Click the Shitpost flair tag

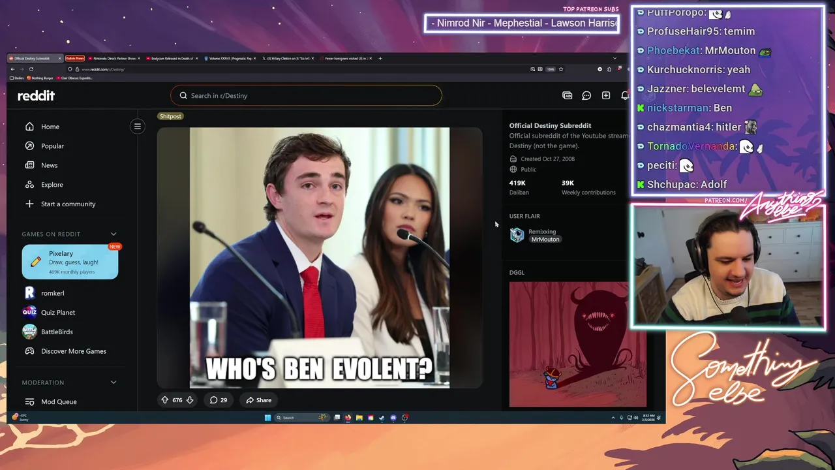tap(170, 116)
